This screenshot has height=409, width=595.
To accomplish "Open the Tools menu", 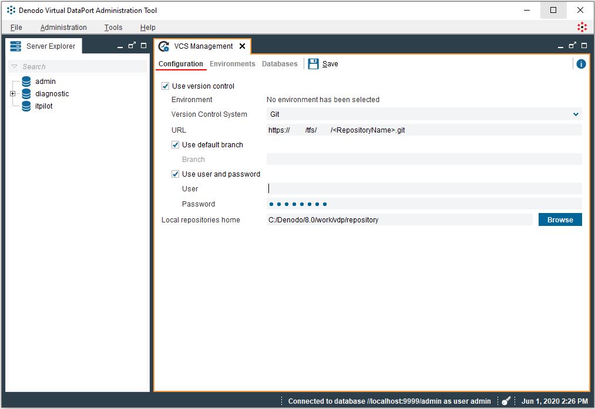I will [113, 28].
